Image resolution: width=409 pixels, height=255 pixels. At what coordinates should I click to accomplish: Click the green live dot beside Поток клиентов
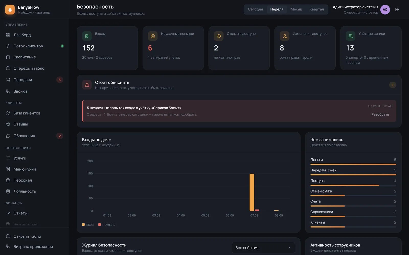pos(62,46)
